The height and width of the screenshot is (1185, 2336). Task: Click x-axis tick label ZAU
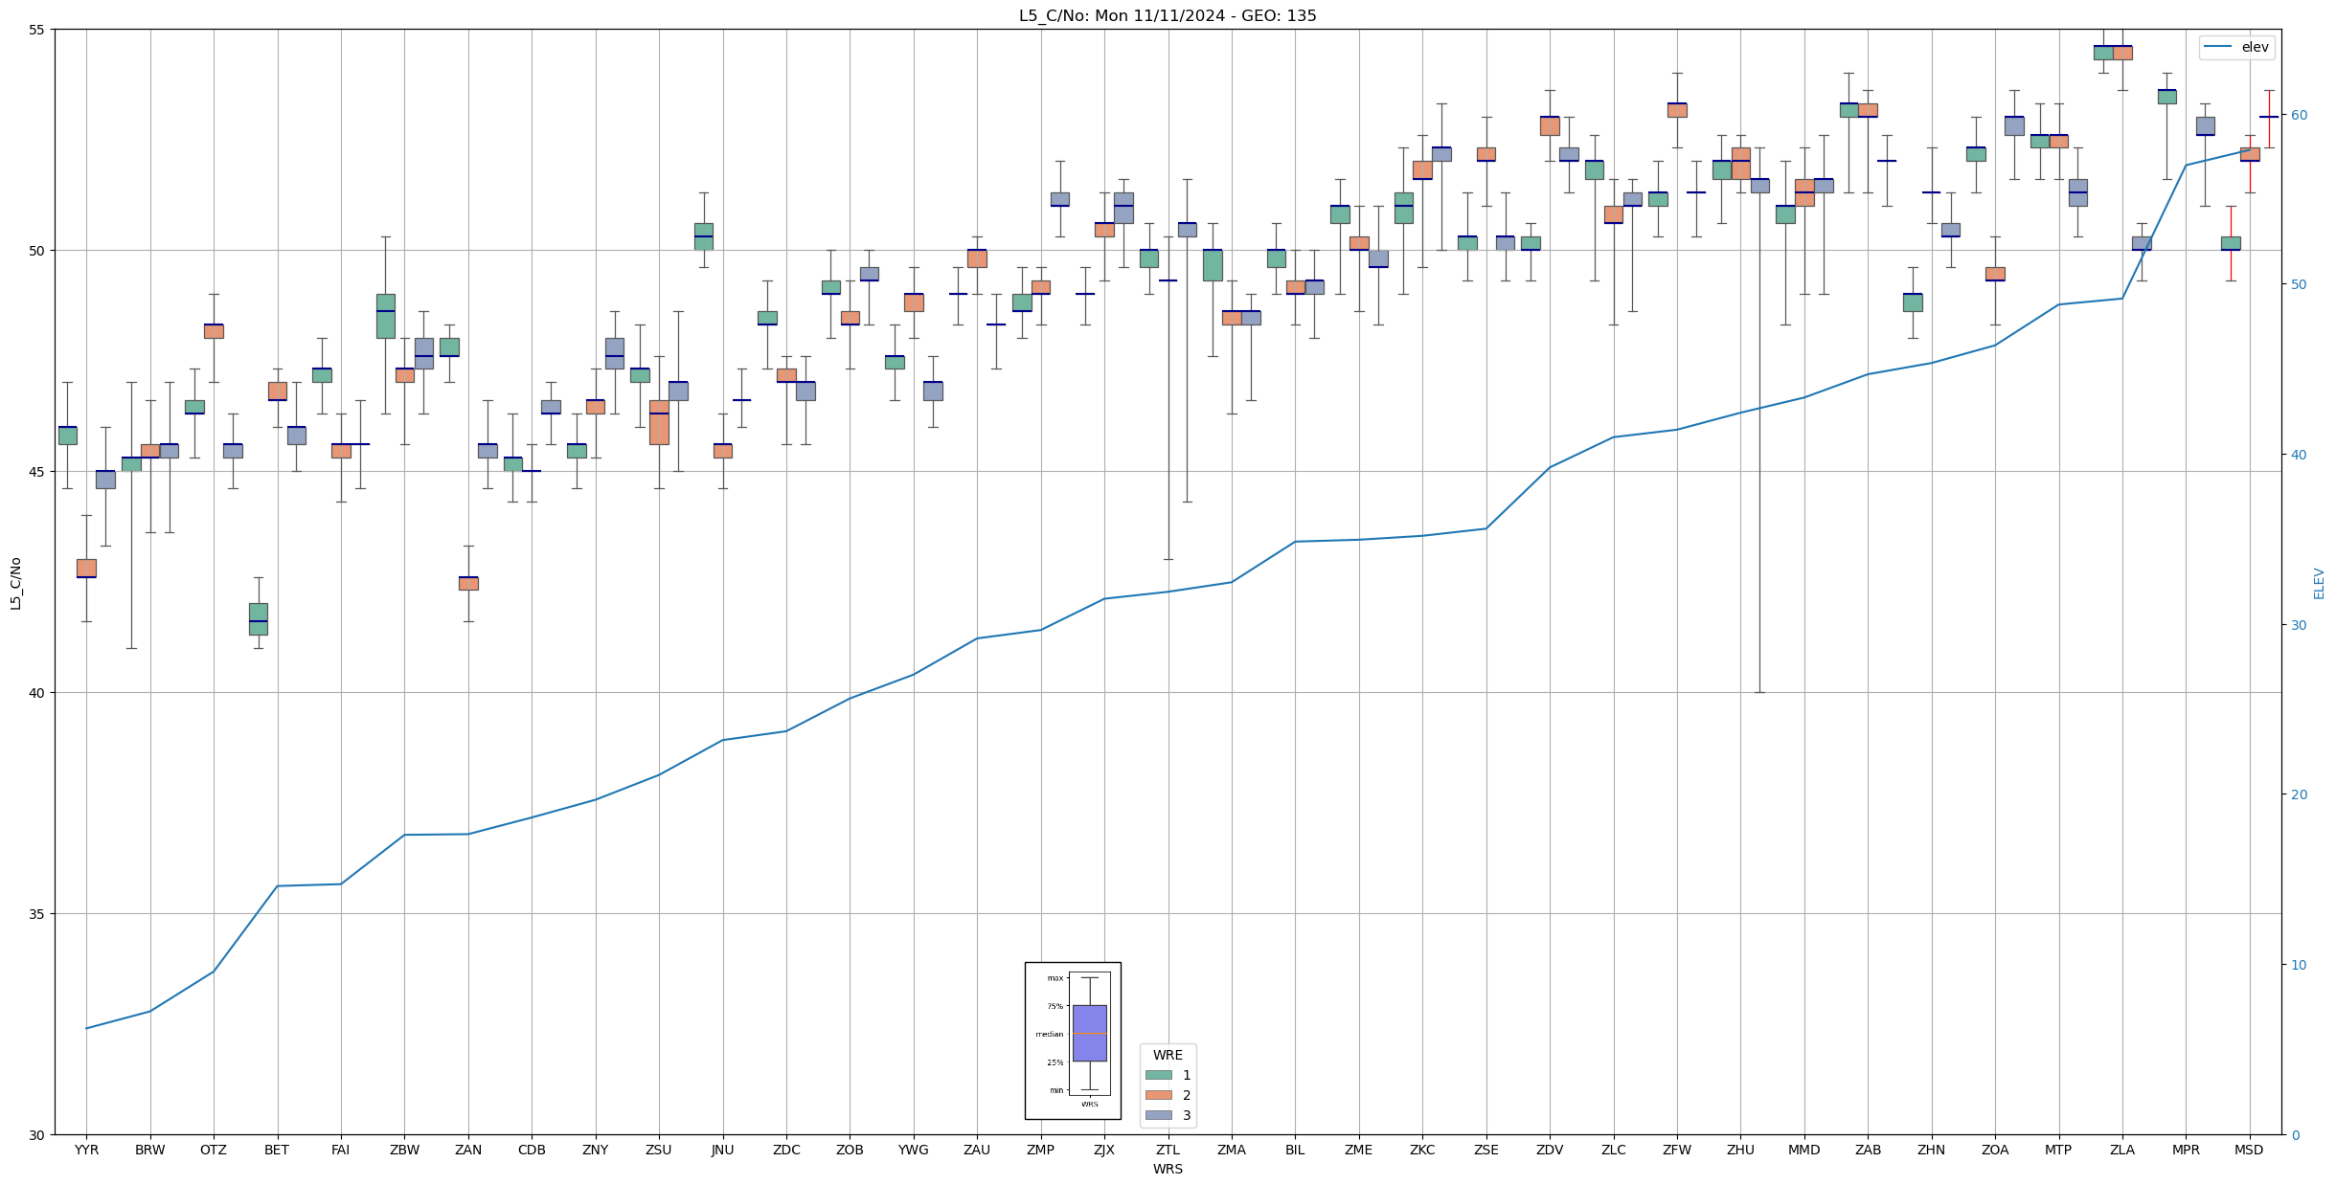coord(977,1150)
